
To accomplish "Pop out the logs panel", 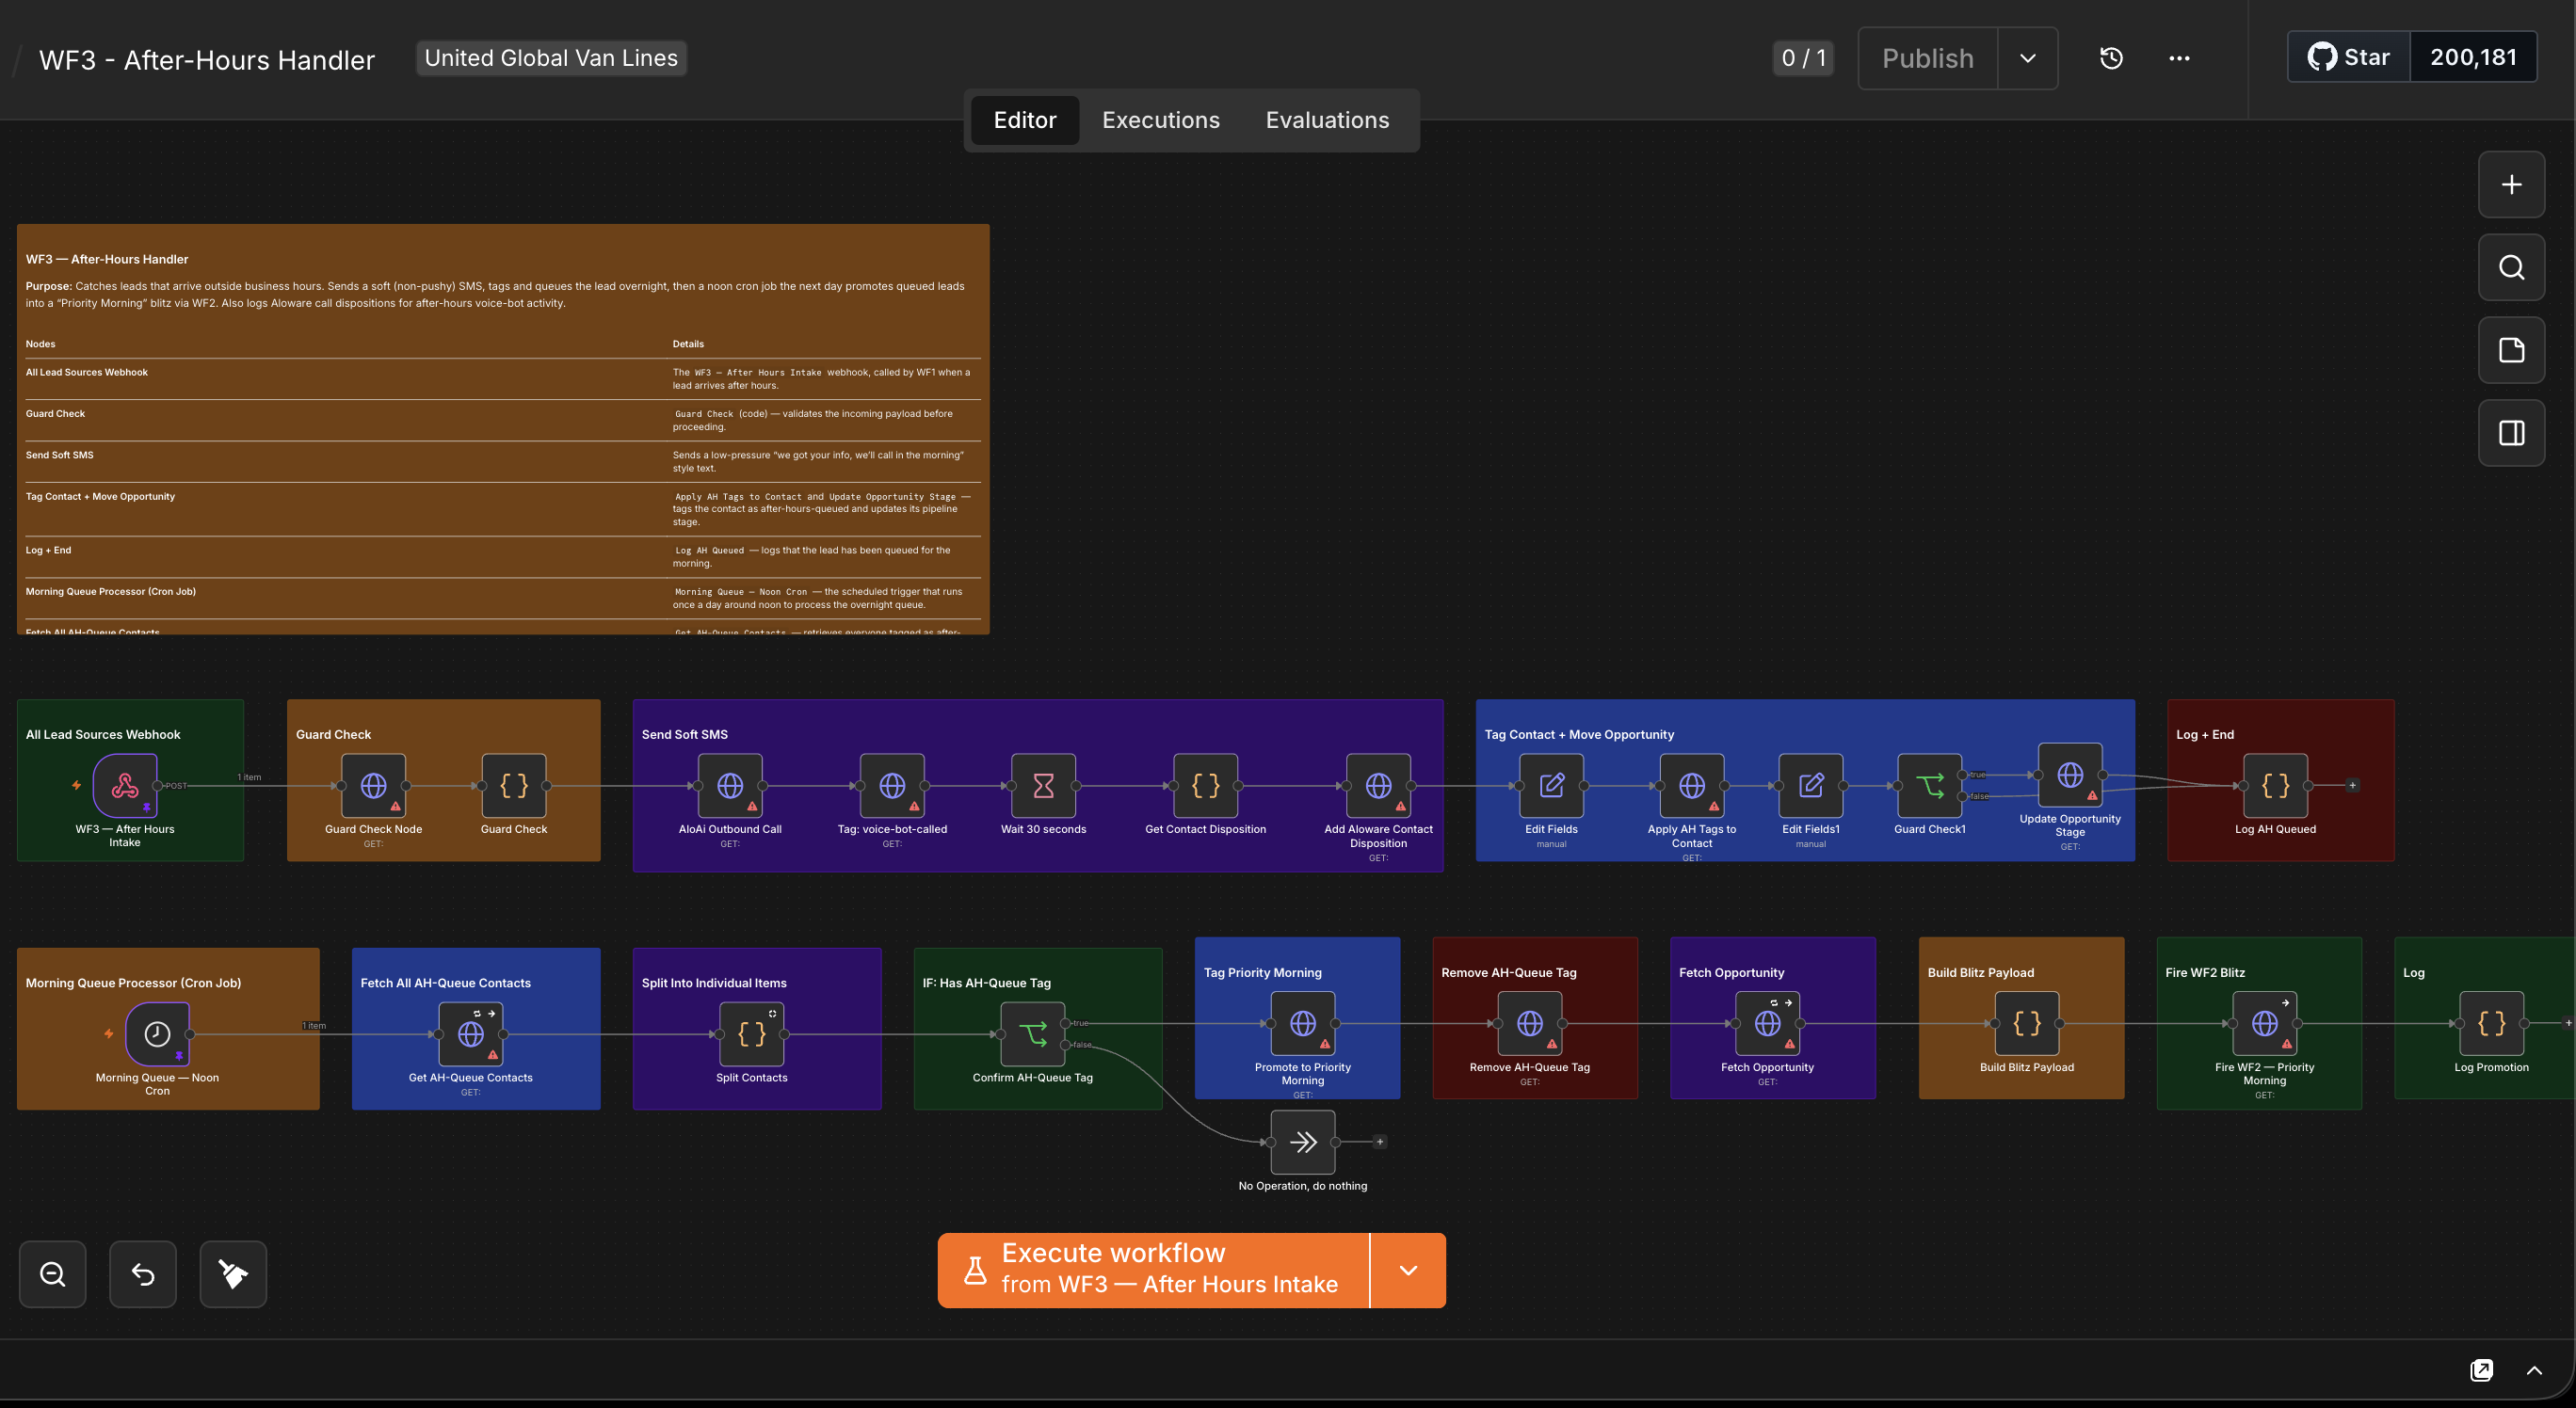I will [x=2481, y=1370].
